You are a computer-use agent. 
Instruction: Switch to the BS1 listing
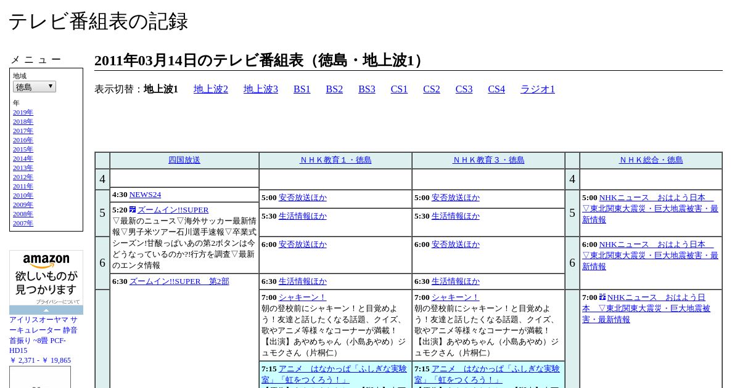(x=302, y=89)
